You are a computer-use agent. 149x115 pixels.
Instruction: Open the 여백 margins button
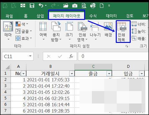pyautogui.click(x=43, y=31)
